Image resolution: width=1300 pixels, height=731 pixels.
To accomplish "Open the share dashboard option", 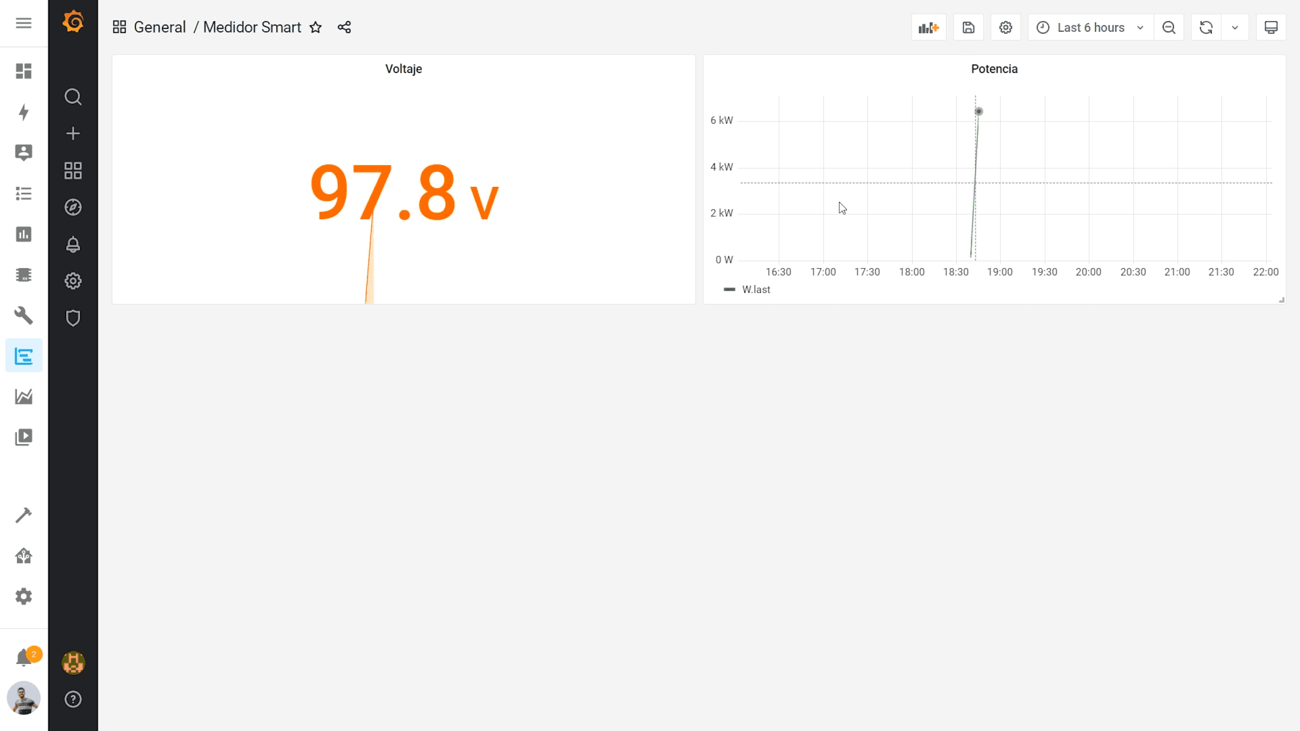I will click(344, 27).
